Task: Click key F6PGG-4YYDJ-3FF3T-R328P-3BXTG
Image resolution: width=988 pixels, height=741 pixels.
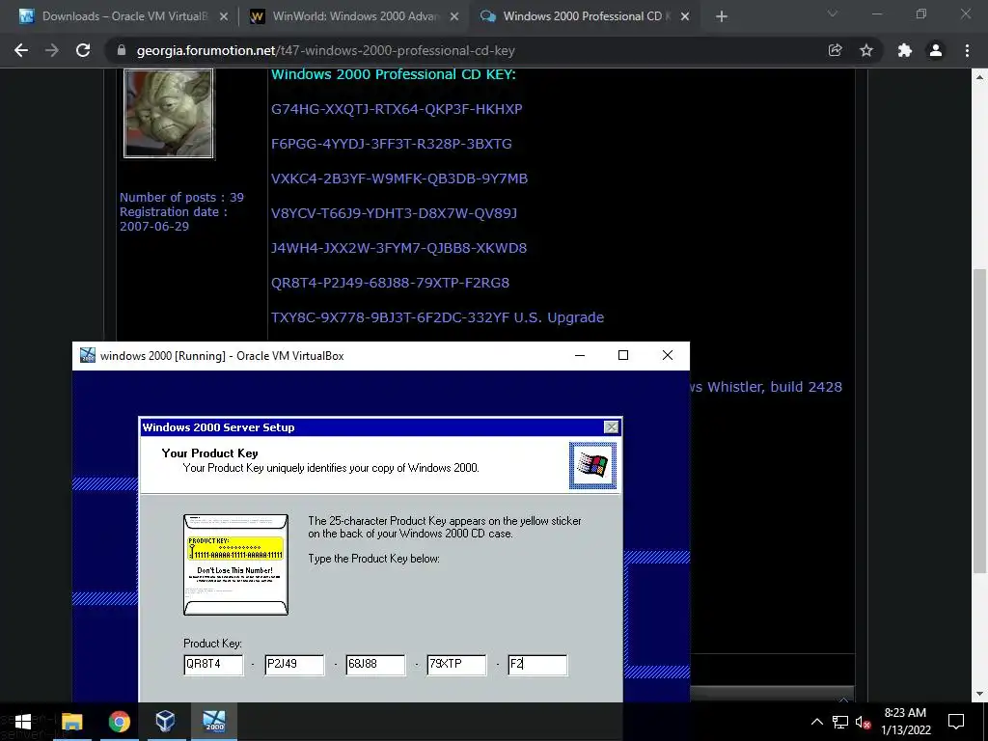Action: pyautogui.click(x=392, y=144)
